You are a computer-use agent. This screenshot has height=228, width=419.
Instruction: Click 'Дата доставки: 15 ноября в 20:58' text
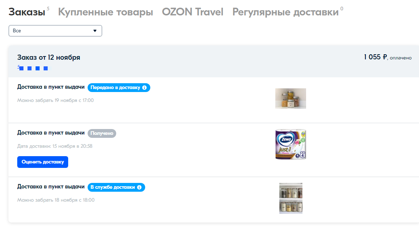click(55, 146)
